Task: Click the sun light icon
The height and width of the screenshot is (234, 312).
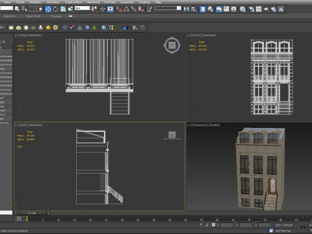Action: point(48,28)
